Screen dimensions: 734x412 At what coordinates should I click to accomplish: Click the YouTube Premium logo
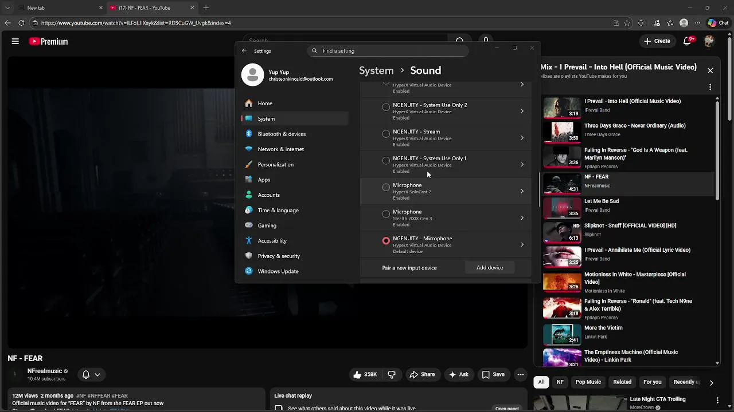click(x=48, y=41)
